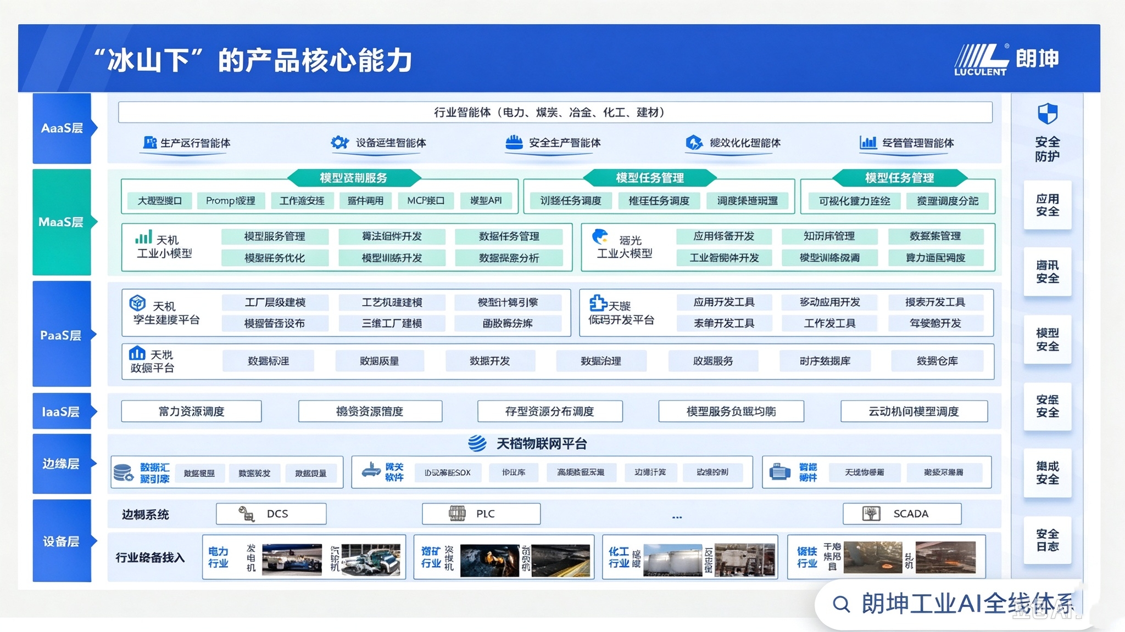The width and height of the screenshot is (1125, 632).
Task: Open the 化工行业 storage tanks photo
Action: [672, 560]
